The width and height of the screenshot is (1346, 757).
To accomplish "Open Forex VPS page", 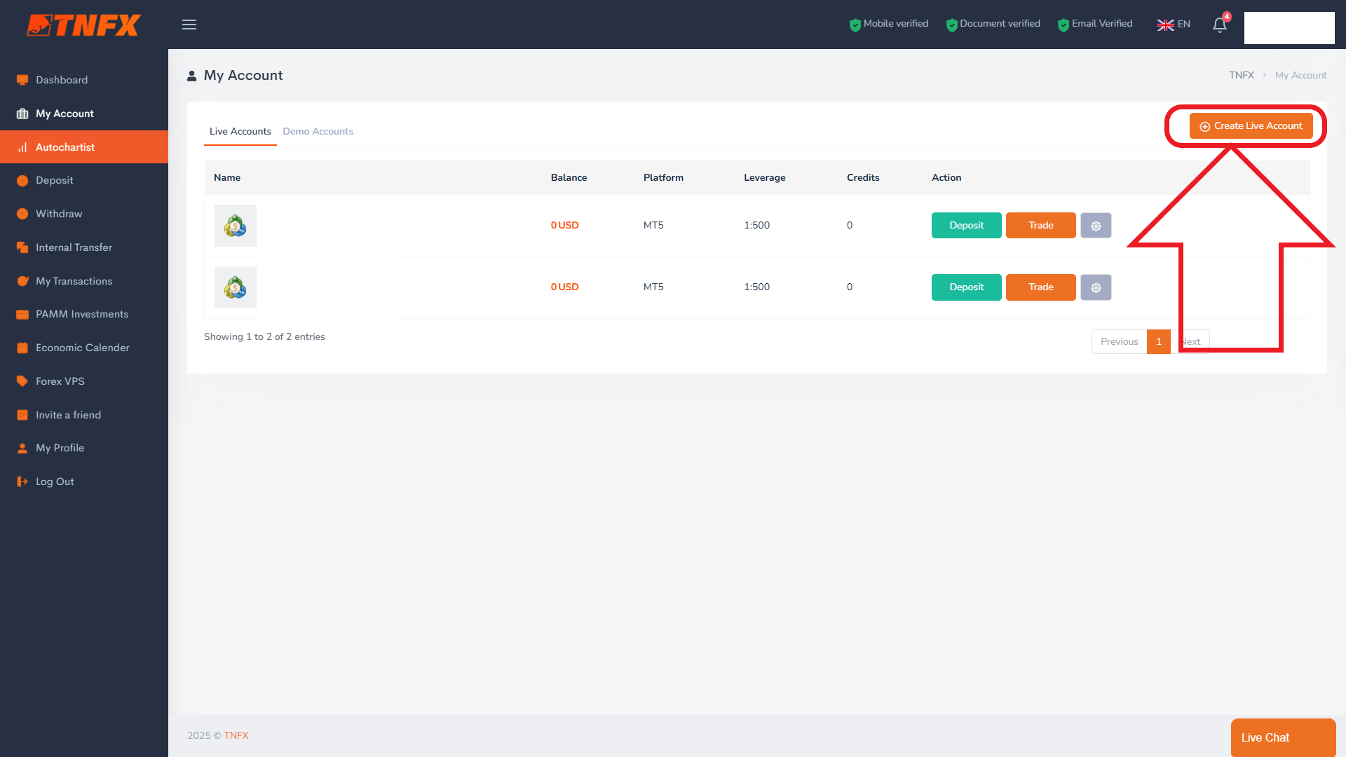I will tap(84, 381).
